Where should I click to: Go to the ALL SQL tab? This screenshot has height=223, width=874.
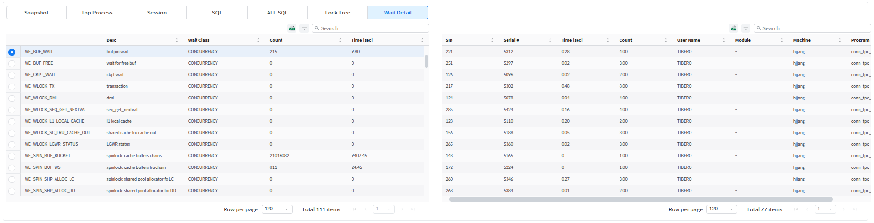point(277,13)
